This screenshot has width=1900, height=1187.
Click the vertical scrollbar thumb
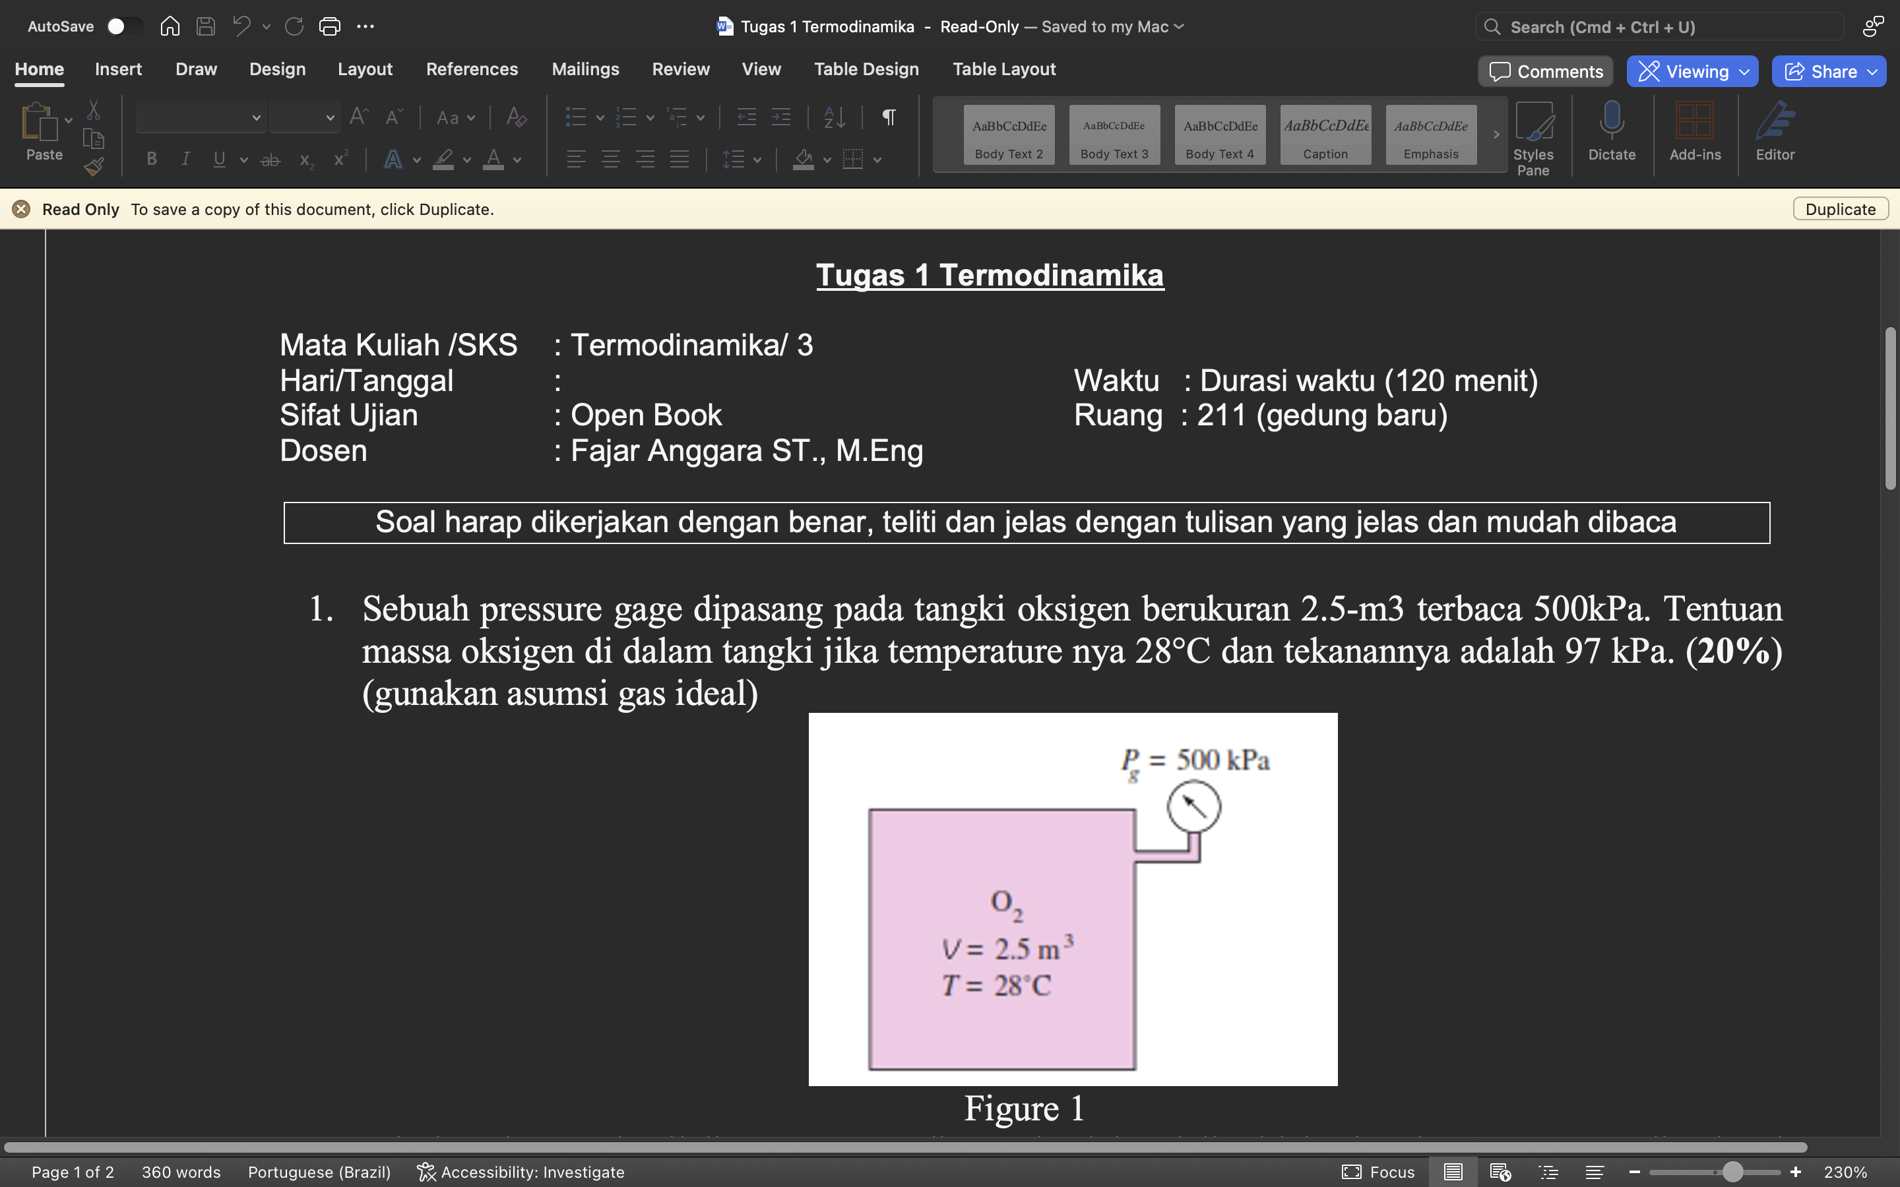point(1890,408)
